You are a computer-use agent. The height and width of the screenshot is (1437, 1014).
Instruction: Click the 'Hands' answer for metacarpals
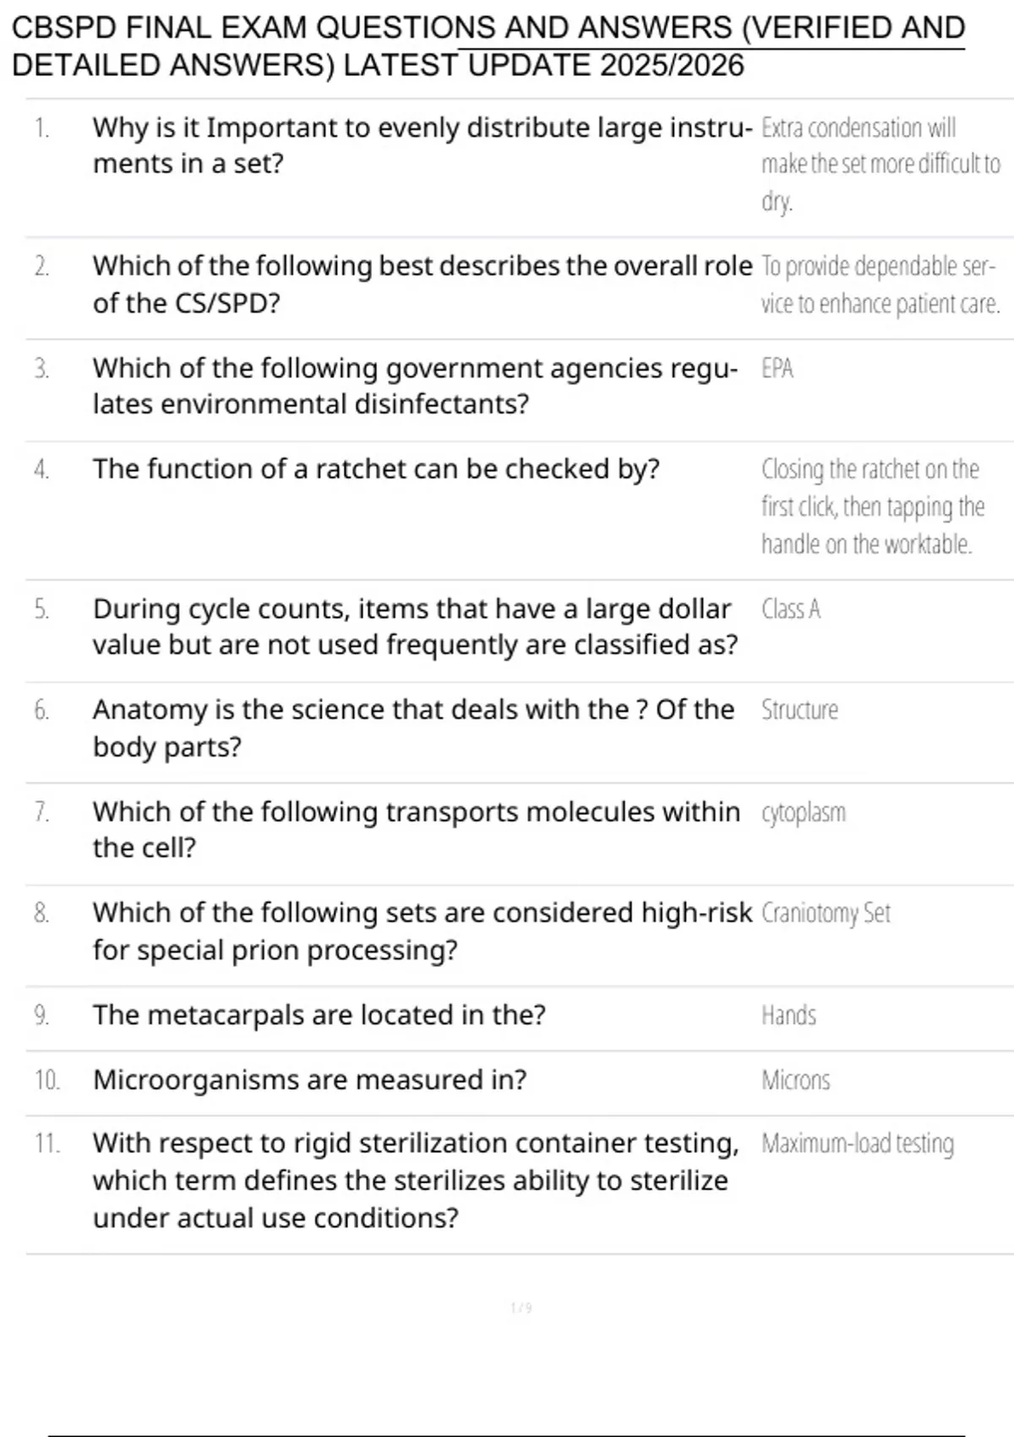[x=788, y=1014]
